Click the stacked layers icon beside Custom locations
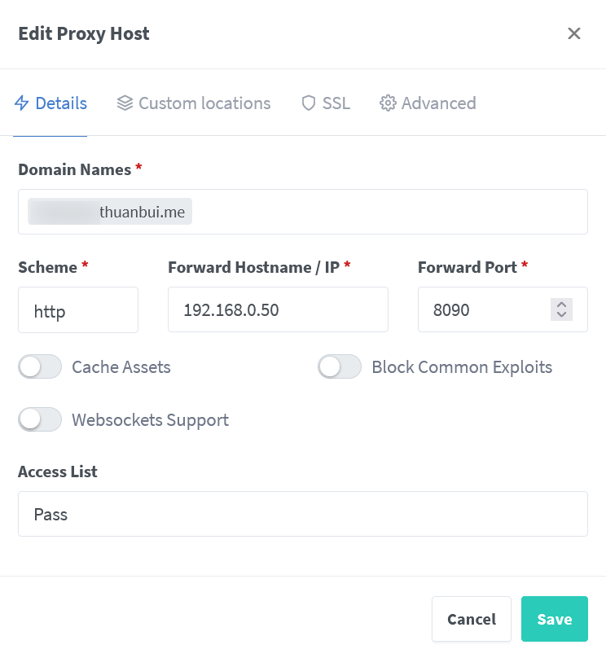This screenshot has height=658, width=606. (125, 103)
